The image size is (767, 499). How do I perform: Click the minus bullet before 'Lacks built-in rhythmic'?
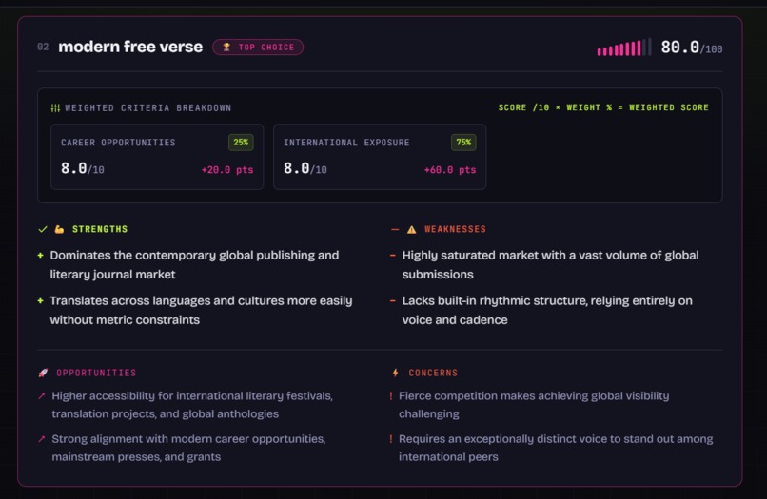(x=392, y=300)
